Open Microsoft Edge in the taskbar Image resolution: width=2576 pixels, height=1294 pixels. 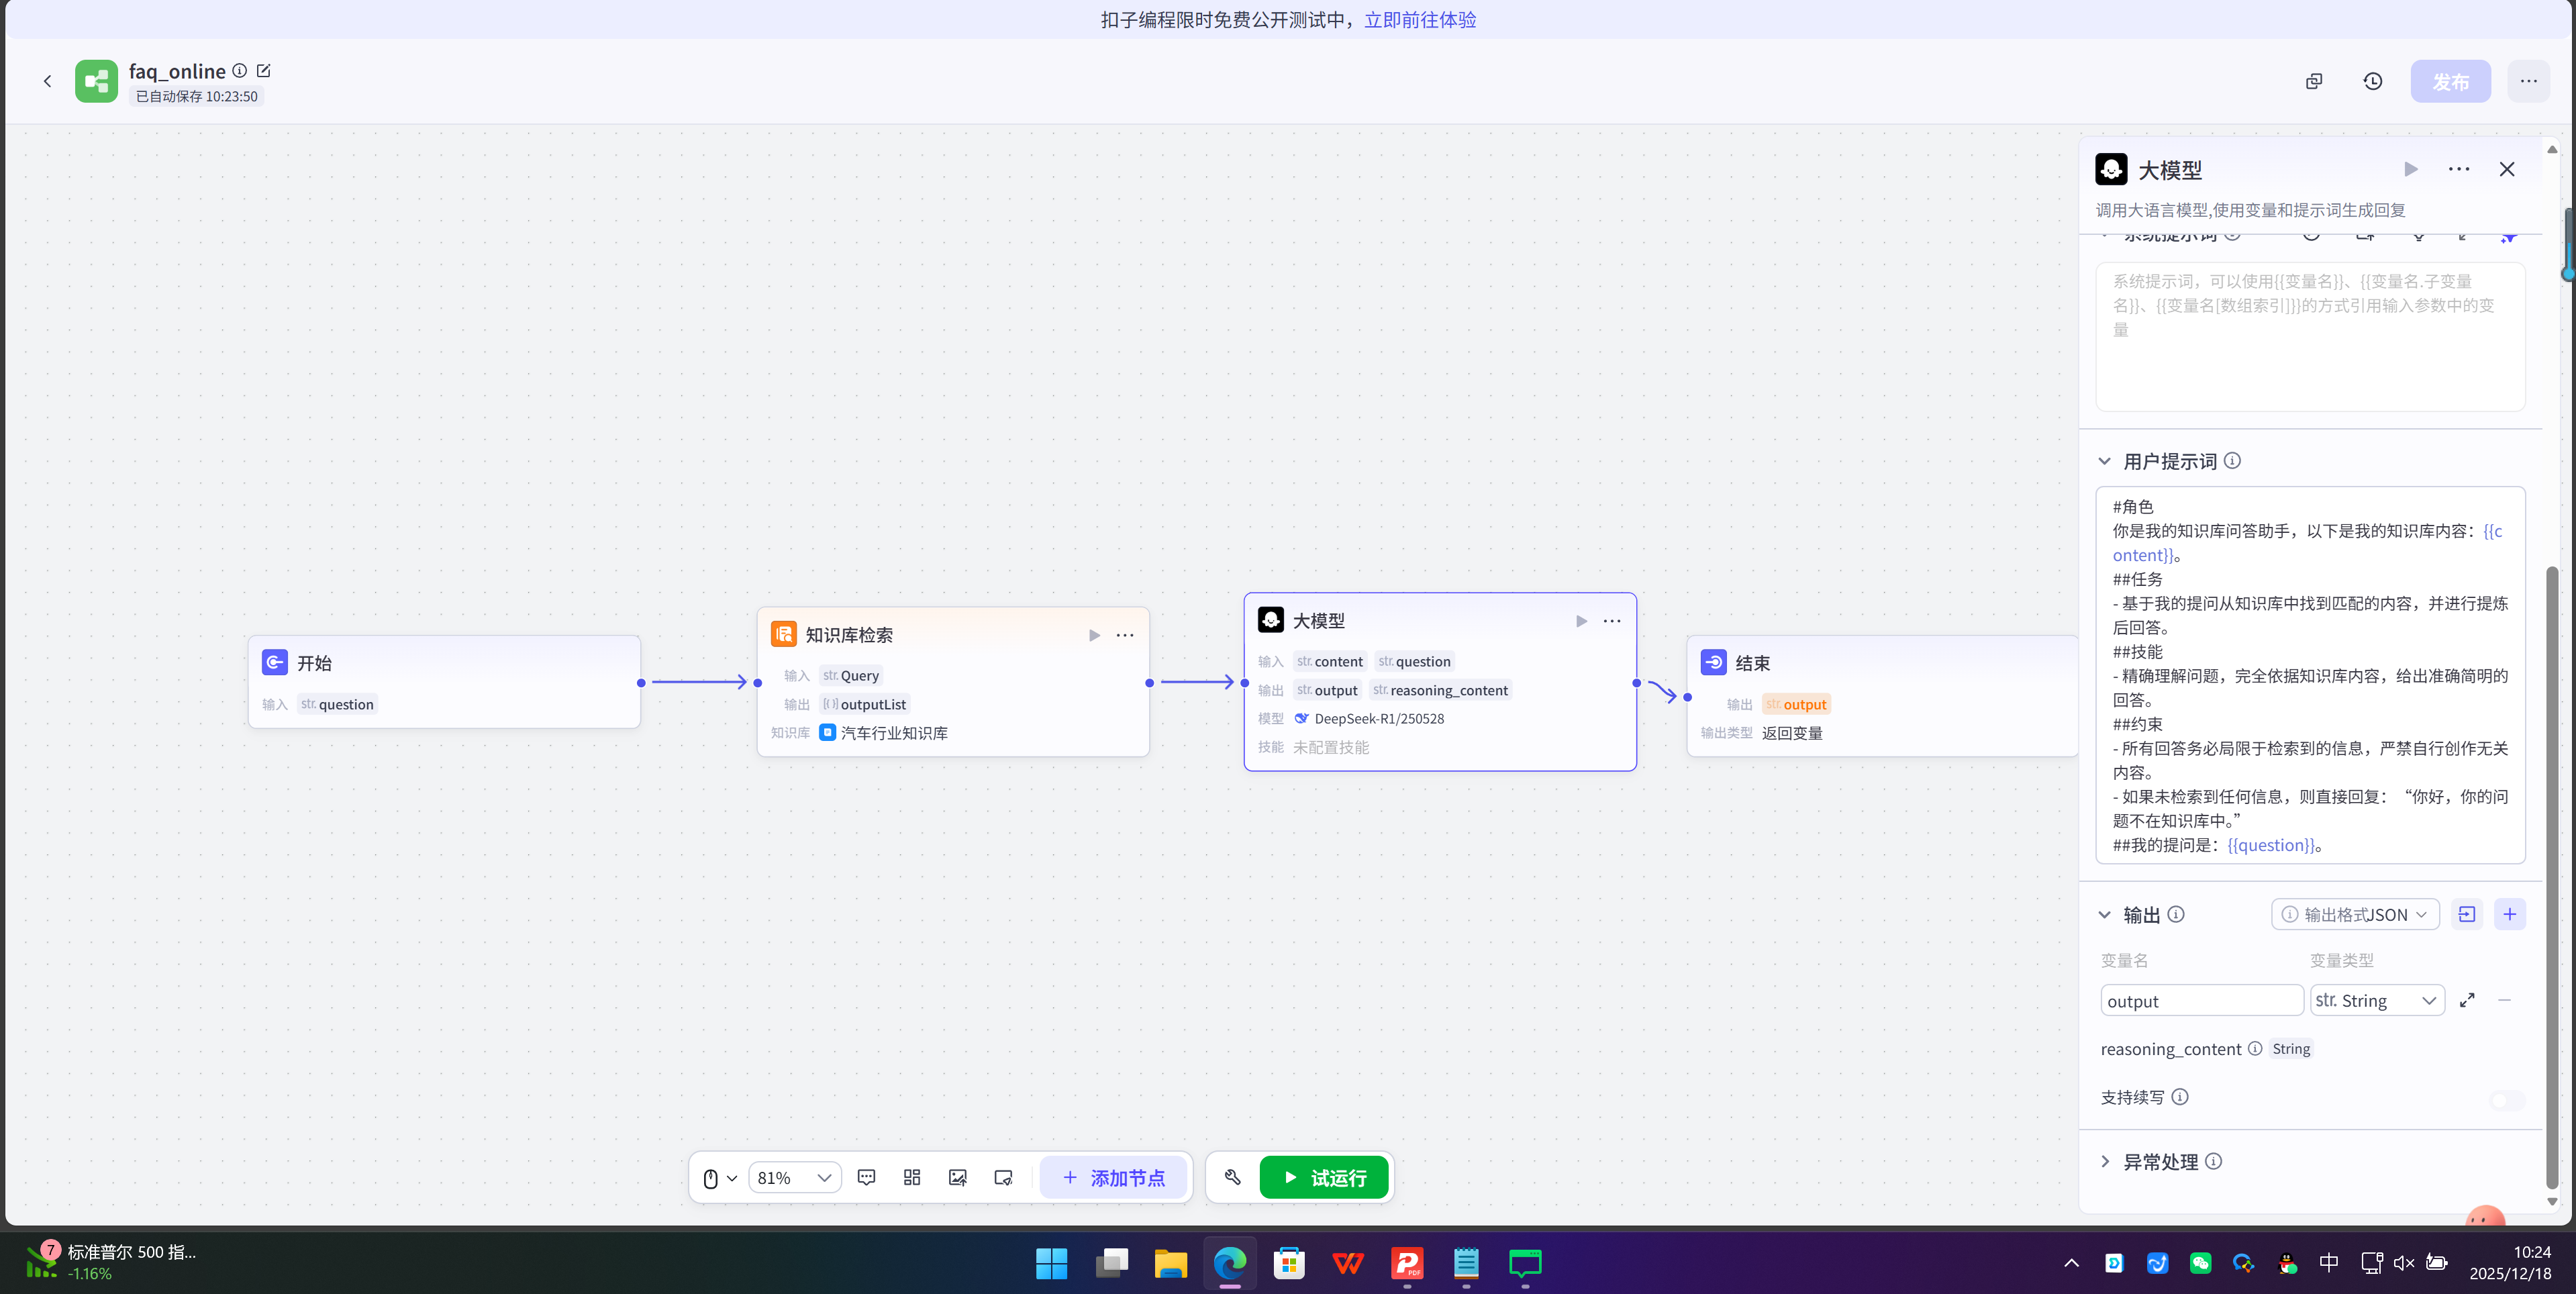click(1229, 1263)
